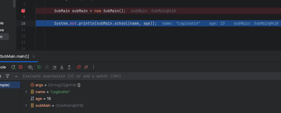281x113 pixels.
Task: Close the SubMain.main() debug tab
Action: pyautogui.click(x=34, y=56)
